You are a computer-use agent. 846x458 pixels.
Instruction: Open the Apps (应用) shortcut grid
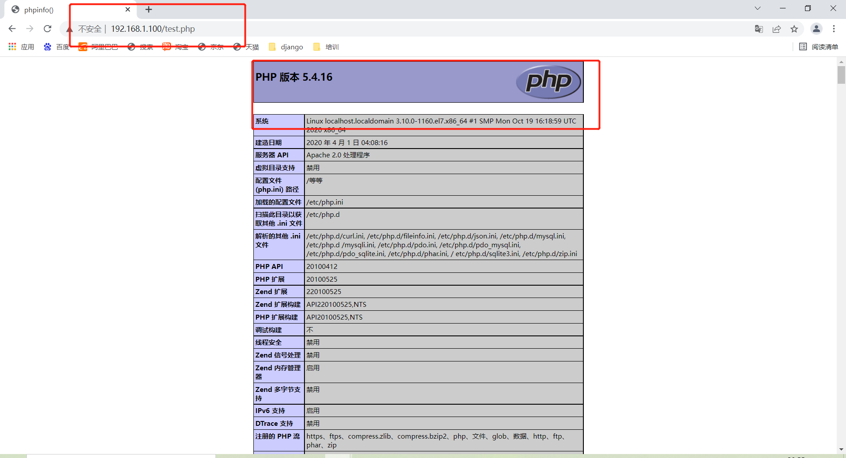[x=21, y=47]
